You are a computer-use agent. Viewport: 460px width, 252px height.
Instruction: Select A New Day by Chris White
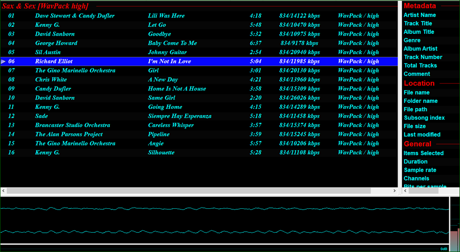click(199, 79)
